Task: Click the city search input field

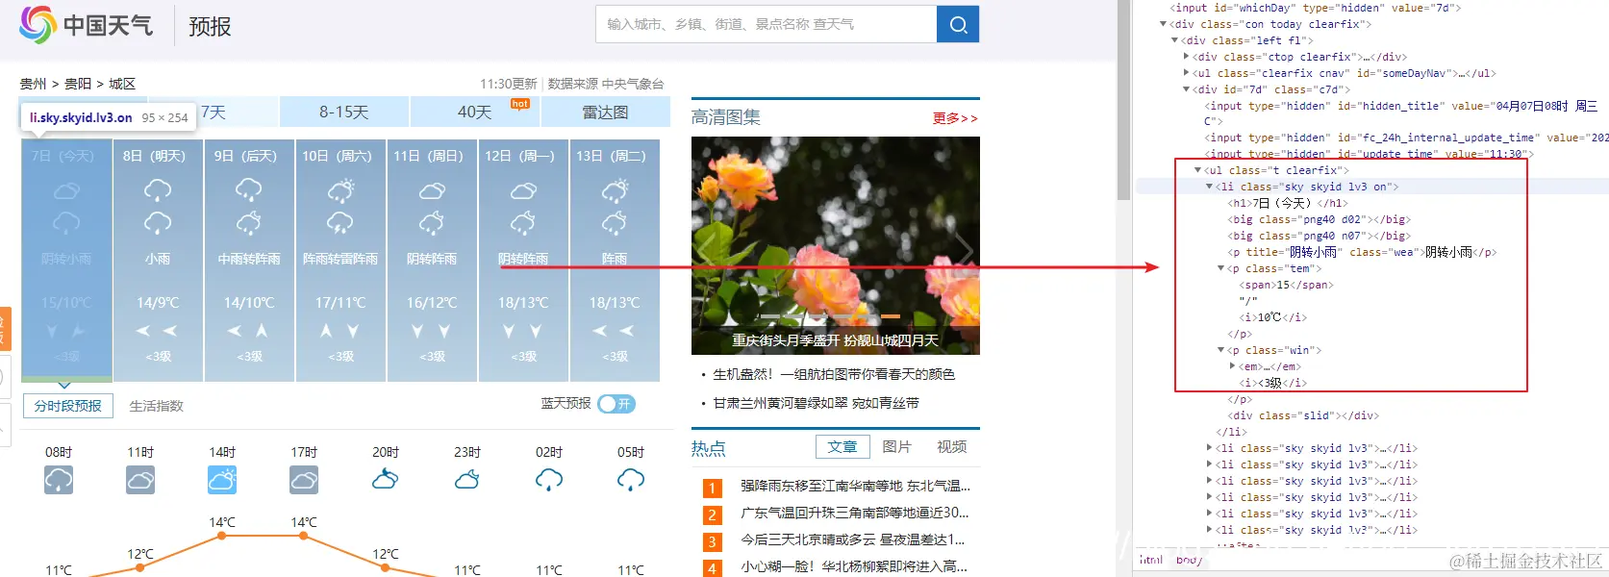Action: [767, 24]
